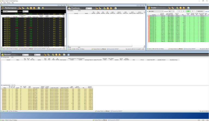Open the Trade menu
This screenshot has height=121, width=209.
point(5,2)
